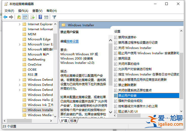The height and width of the screenshot is (131, 186).
Task: Open the 帮助(H) menu
Action: click(52, 11)
